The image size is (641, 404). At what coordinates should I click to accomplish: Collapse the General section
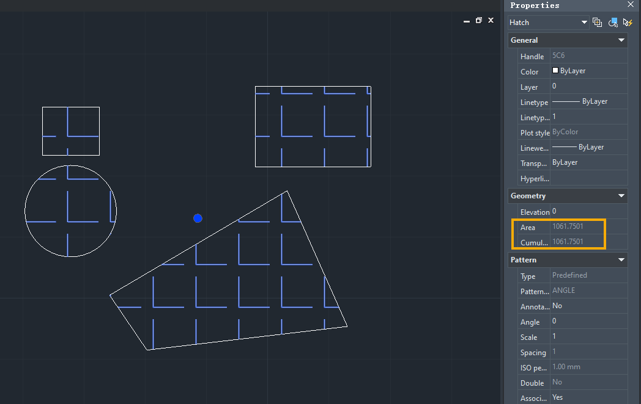pyautogui.click(x=621, y=40)
